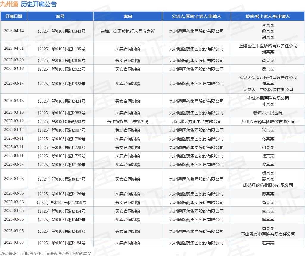Click defendant 廉某某
Viewport: 305px width, 256px height.
pyautogui.click(x=268, y=211)
